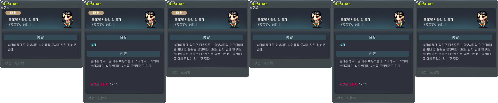The width and height of the screenshot is (498, 103).
Task: Open the 넬라 link in 2614-1 panel lacking 职业 badge
Action: [342, 45]
